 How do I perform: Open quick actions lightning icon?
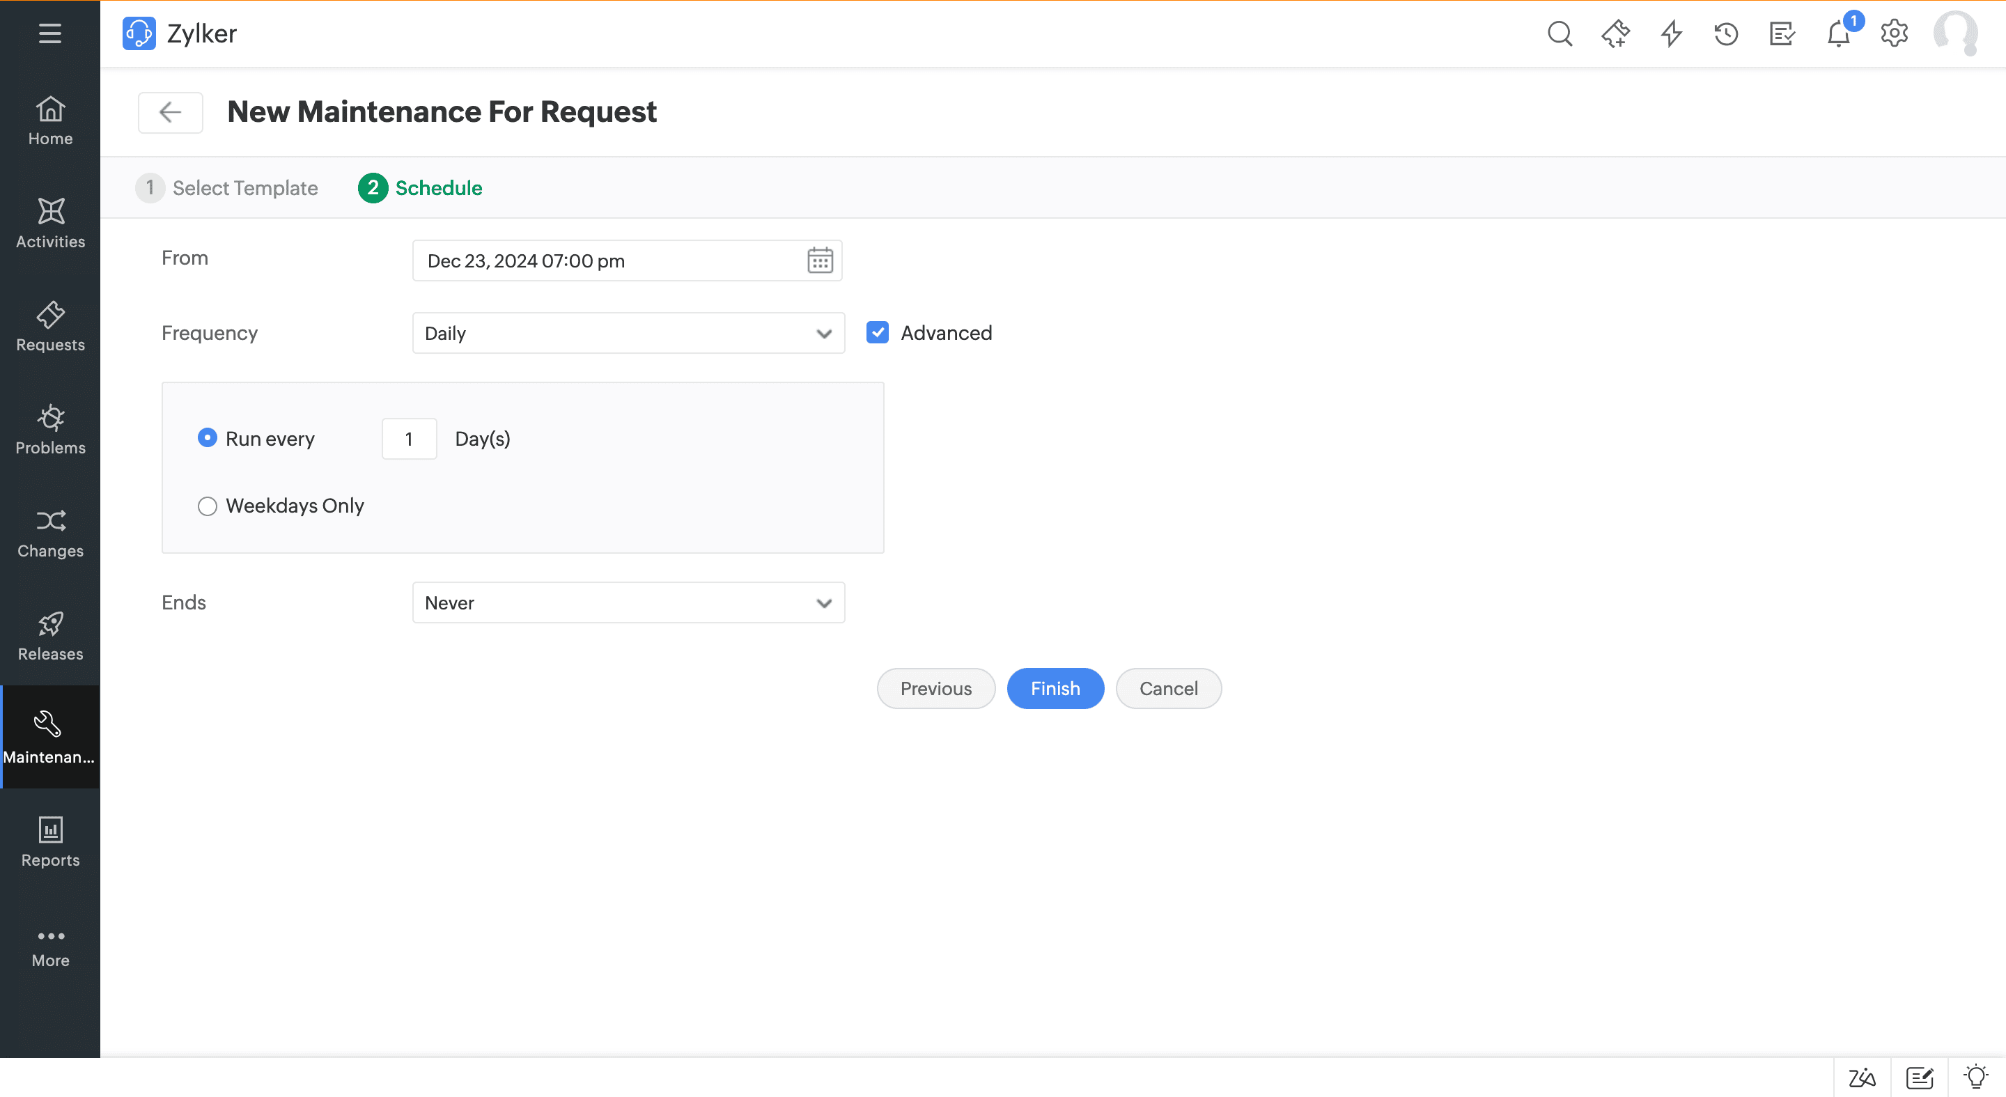click(1671, 33)
